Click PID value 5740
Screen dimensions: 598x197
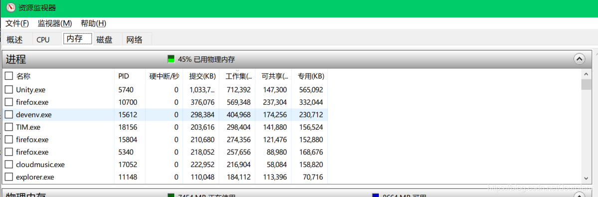[x=126, y=90]
